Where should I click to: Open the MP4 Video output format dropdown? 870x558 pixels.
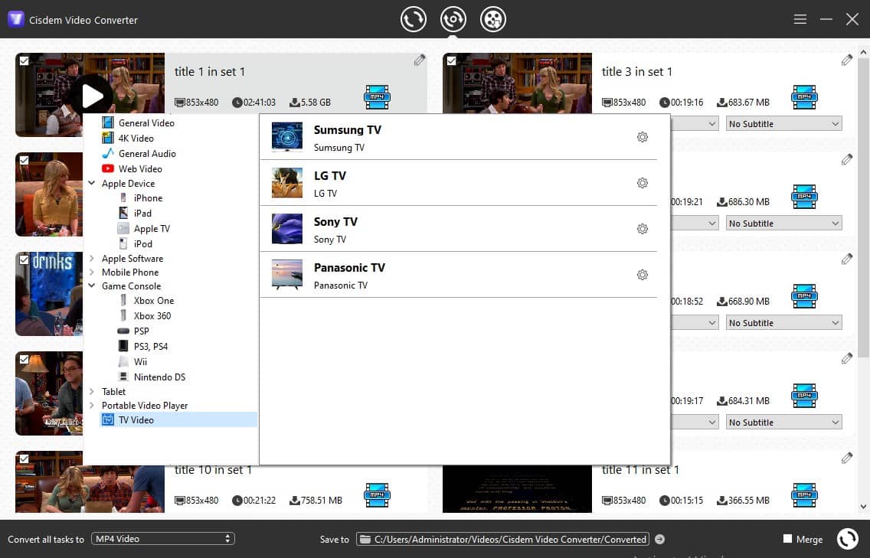tap(162, 538)
